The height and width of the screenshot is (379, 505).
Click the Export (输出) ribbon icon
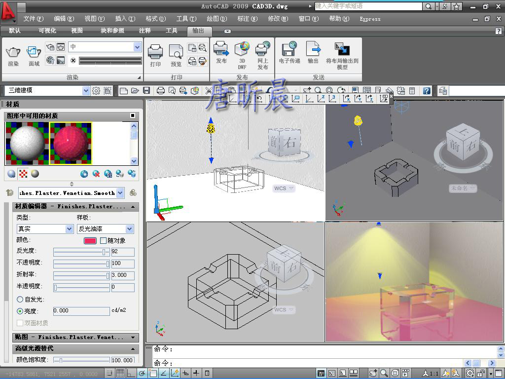tap(313, 49)
